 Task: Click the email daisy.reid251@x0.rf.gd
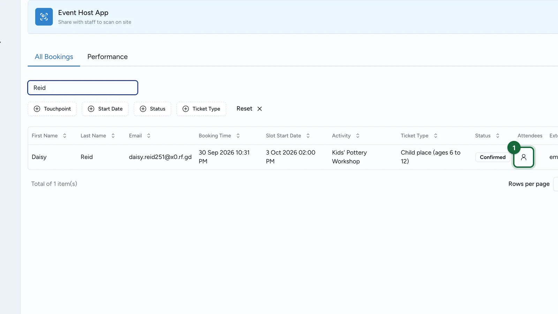(x=160, y=157)
